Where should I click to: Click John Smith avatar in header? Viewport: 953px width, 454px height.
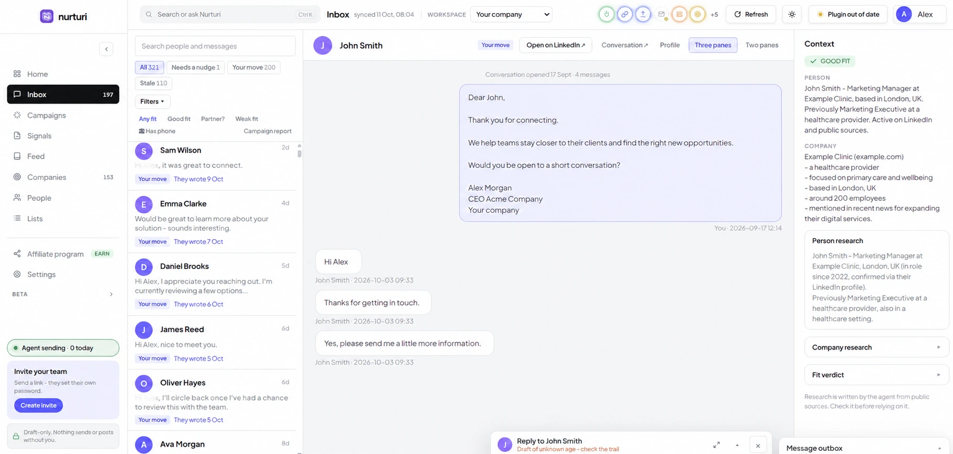[x=323, y=45]
